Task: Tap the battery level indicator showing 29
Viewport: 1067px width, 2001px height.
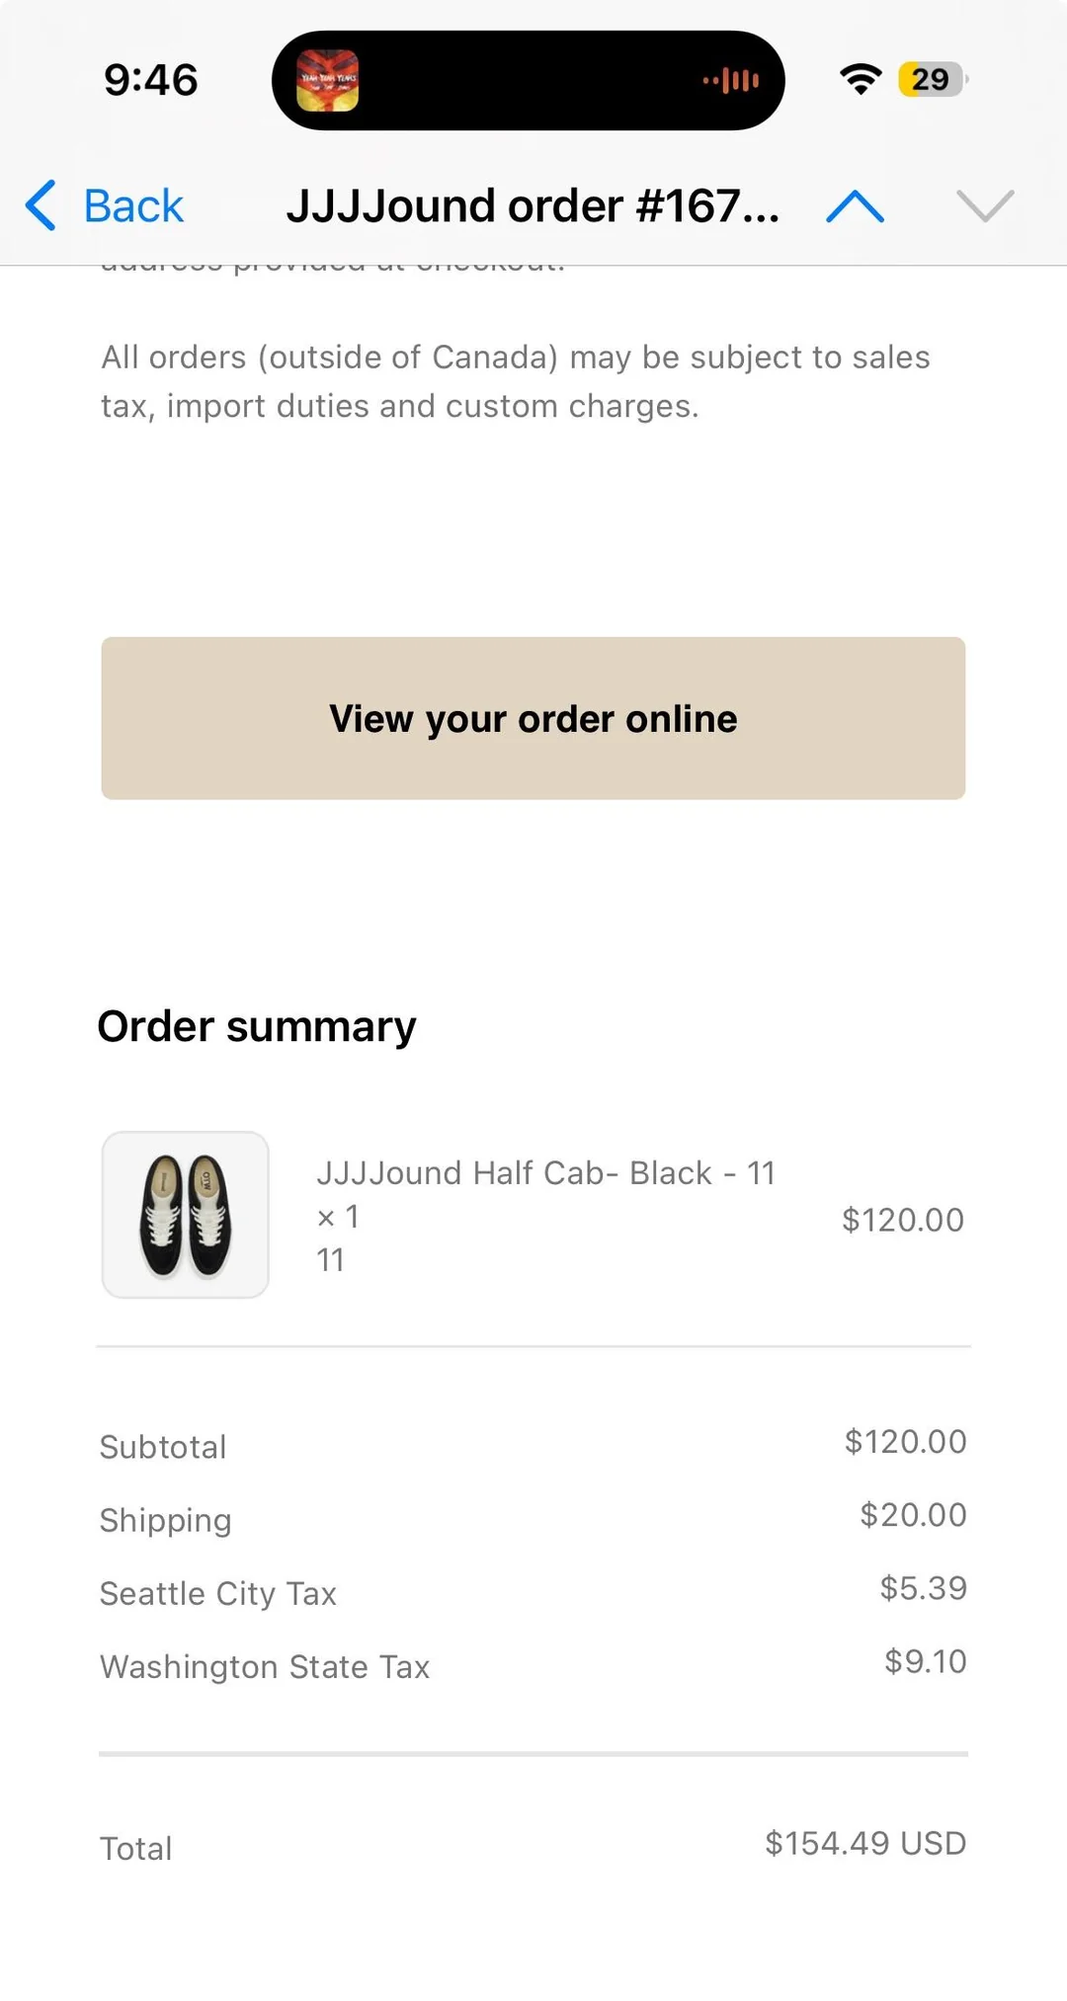Action: 932,79
